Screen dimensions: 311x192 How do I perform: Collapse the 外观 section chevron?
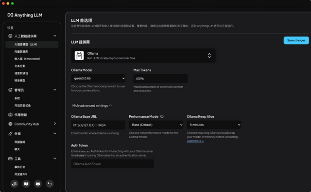pyautogui.click(x=55, y=133)
